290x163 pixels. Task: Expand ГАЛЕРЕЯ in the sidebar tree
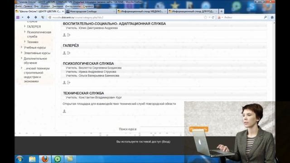25,26
